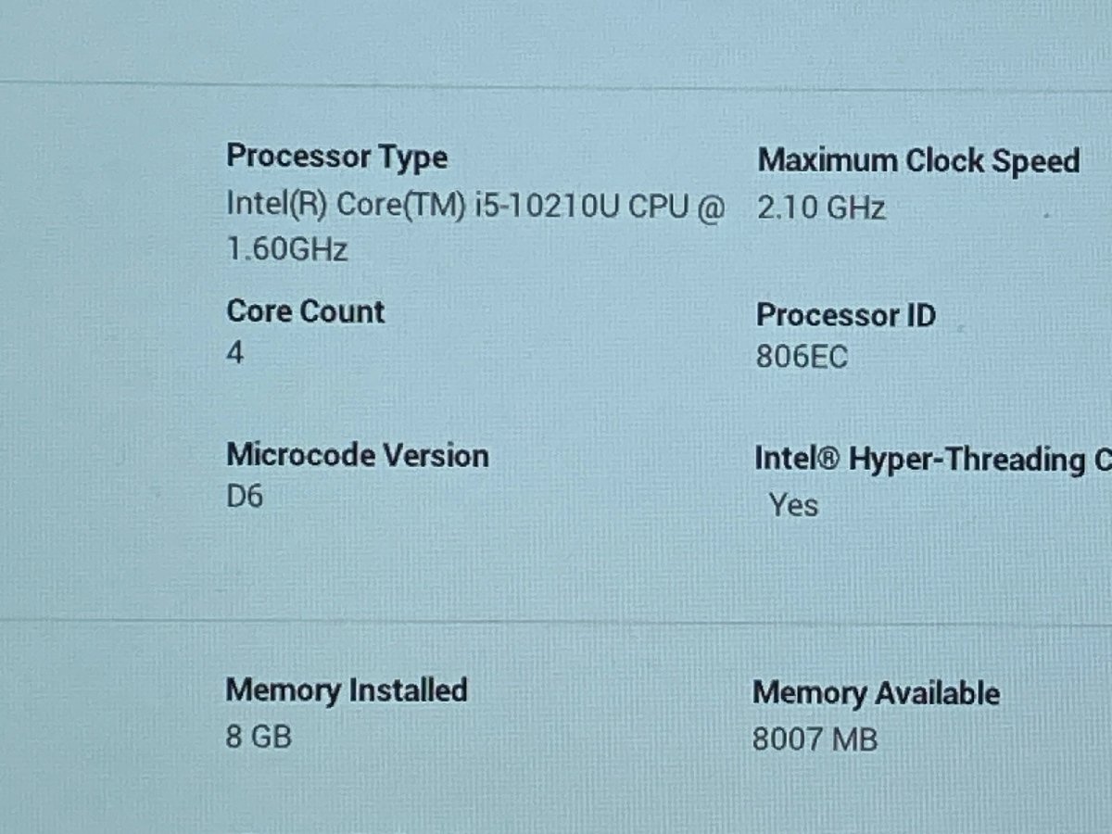Click the Microcode Version label
Screen dimensions: 1112x834
357,455
